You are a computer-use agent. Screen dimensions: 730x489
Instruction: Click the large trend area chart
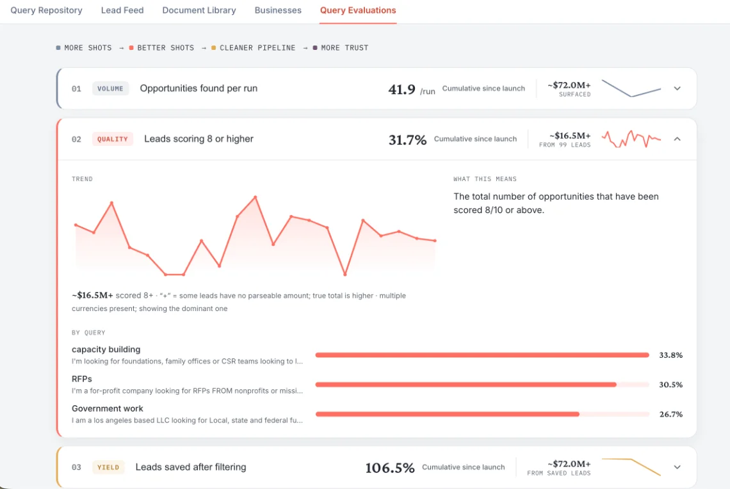[255, 236]
